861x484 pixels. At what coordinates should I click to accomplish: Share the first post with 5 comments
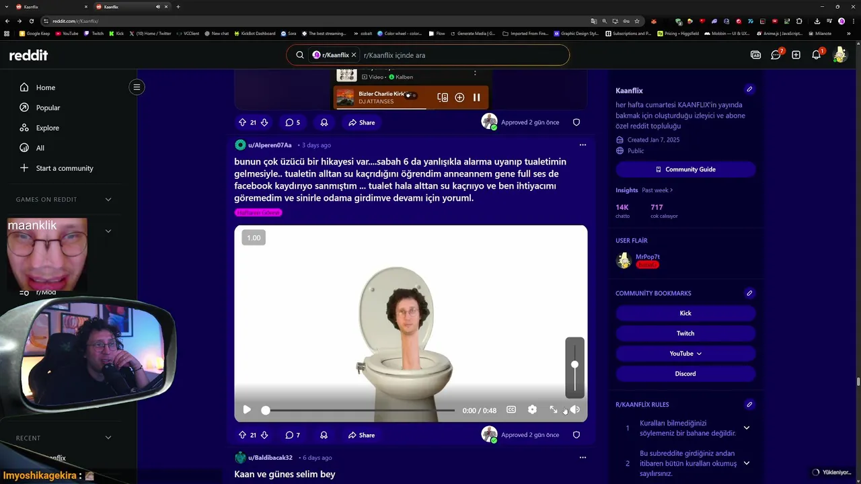click(x=361, y=122)
